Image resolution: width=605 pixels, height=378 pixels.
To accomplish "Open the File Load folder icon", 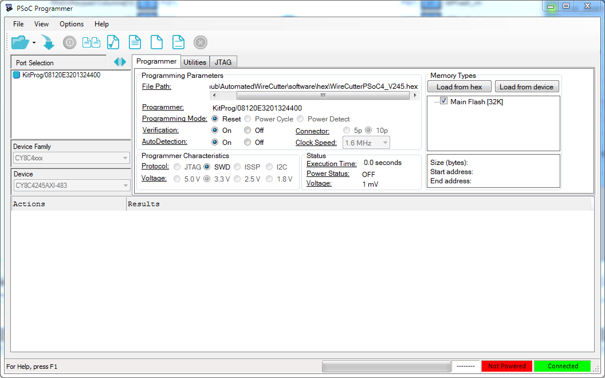I will click(x=20, y=42).
